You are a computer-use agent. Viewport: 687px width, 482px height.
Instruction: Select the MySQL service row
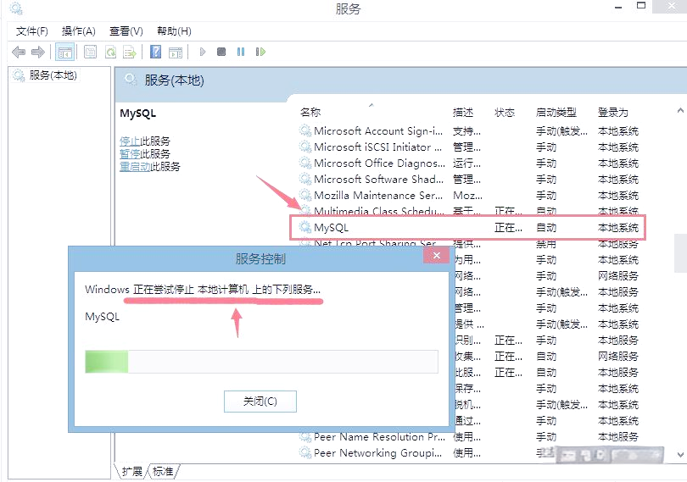(x=468, y=227)
